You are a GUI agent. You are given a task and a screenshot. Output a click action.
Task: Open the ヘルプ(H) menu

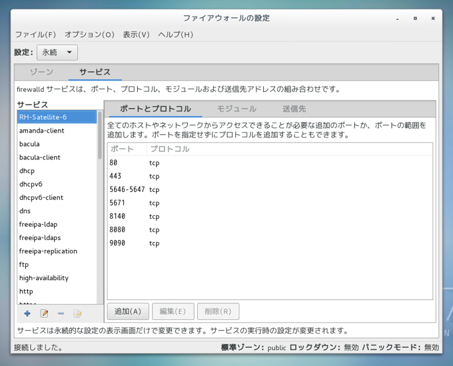pyautogui.click(x=175, y=35)
